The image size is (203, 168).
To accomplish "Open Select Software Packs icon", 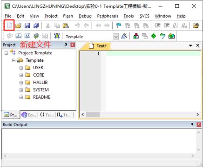I will (162, 36).
